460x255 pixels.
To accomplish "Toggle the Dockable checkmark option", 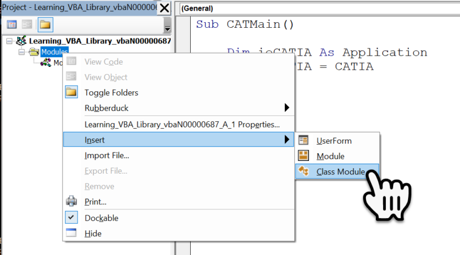I will [x=101, y=218].
